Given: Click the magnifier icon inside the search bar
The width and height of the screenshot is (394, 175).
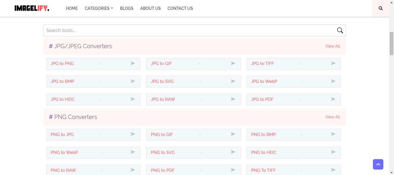Looking at the screenshot, I should pyautogui.click(x=339, y=30).
